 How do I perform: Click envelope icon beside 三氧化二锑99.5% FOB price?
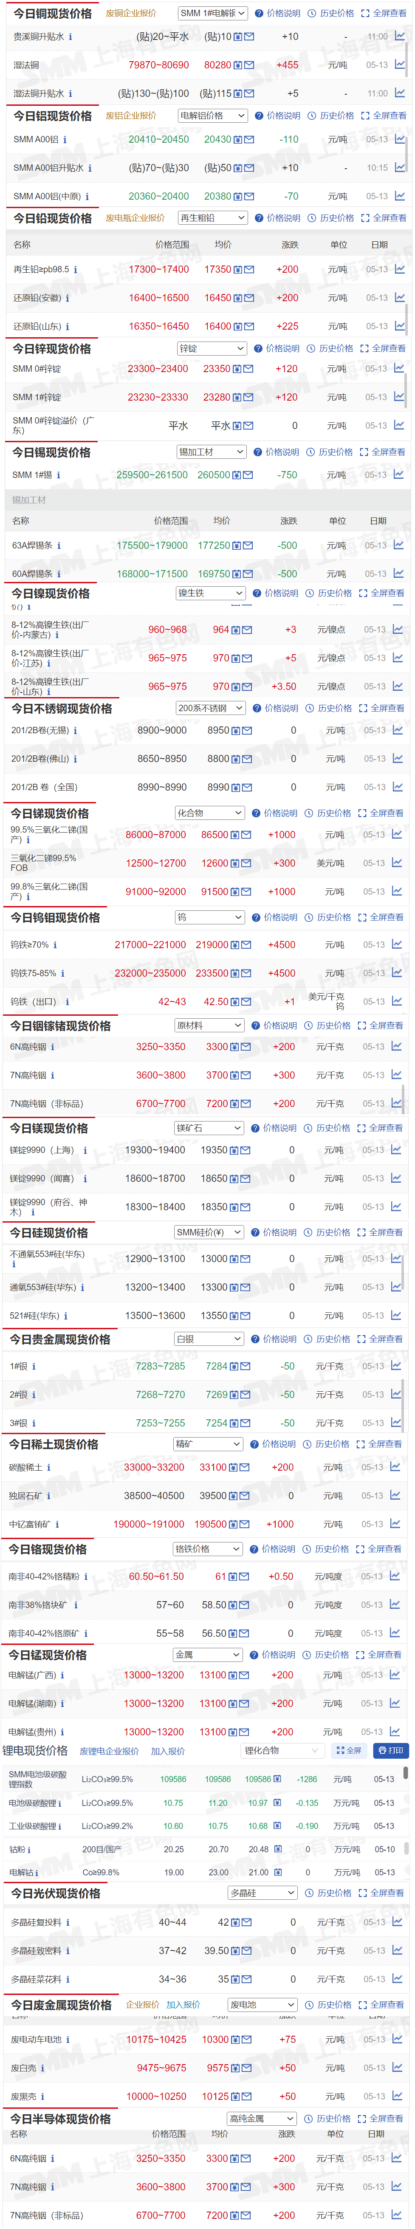pyautogui.click(x=246, y=864)
